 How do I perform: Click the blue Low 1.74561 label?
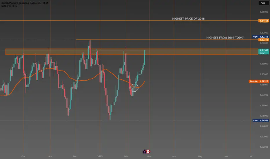click(x=260, y=121)
